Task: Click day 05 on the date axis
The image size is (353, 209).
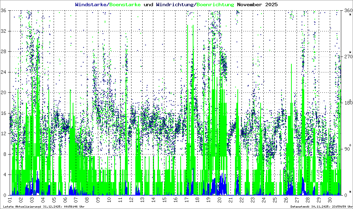Action: coord(54,200)
